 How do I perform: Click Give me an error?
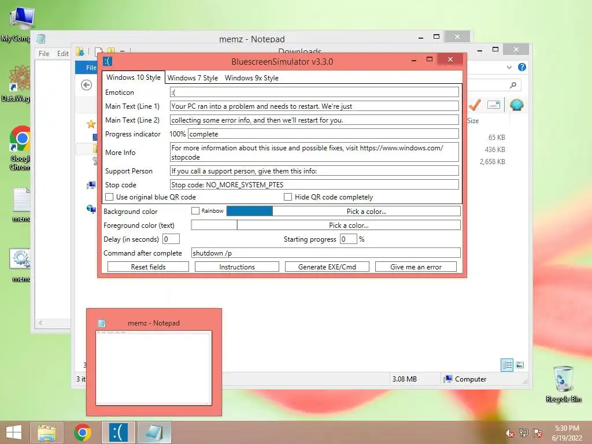click(416, 267)
